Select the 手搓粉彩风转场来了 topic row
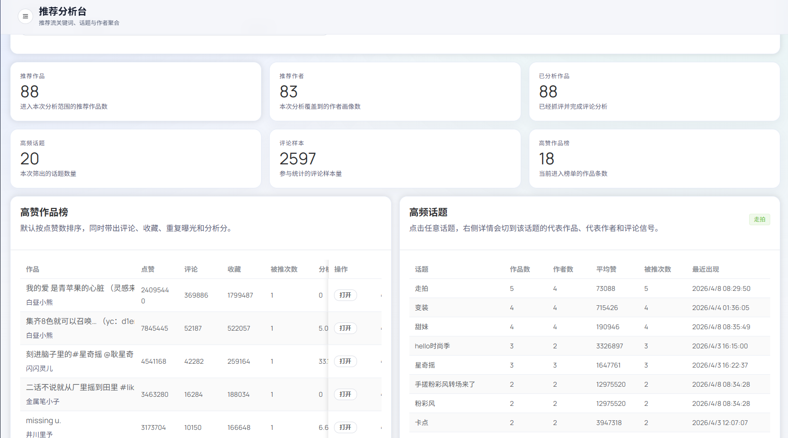 coord(589,384)
